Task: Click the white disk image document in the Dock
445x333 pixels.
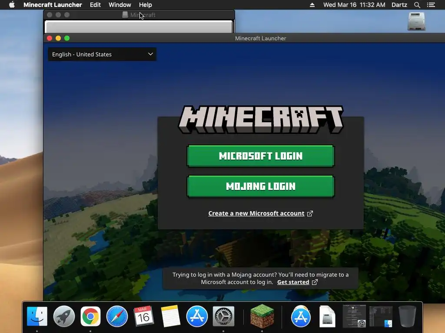Action: pyautogui.click(x=327, y=316)
